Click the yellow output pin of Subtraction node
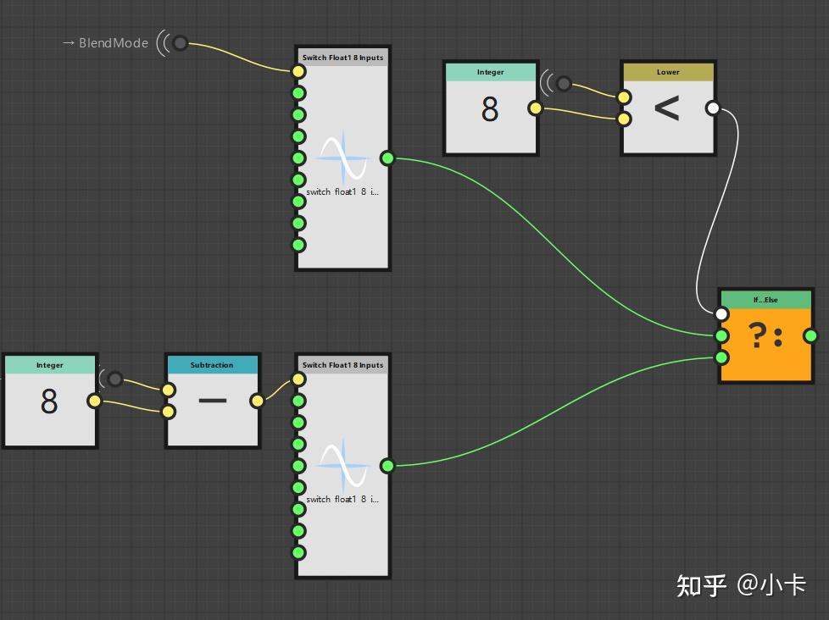829x620 pixels. (258, 401)
